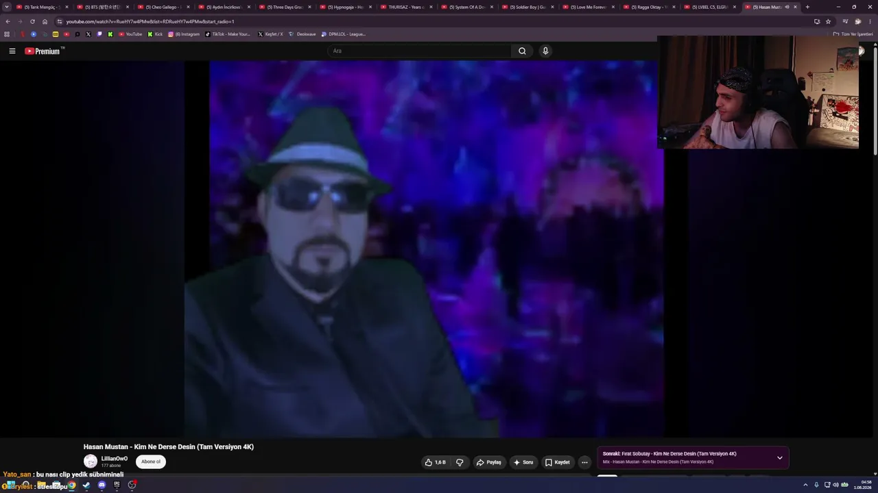Switch to the Cheo Gallego tab
The image size is (878, 493).
[163, 7]
